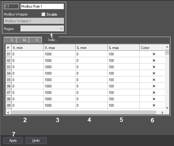The width and height of the screenshot is (174, 146).
Task: Switch to the V... tab
Action: [x=35, y=40]
